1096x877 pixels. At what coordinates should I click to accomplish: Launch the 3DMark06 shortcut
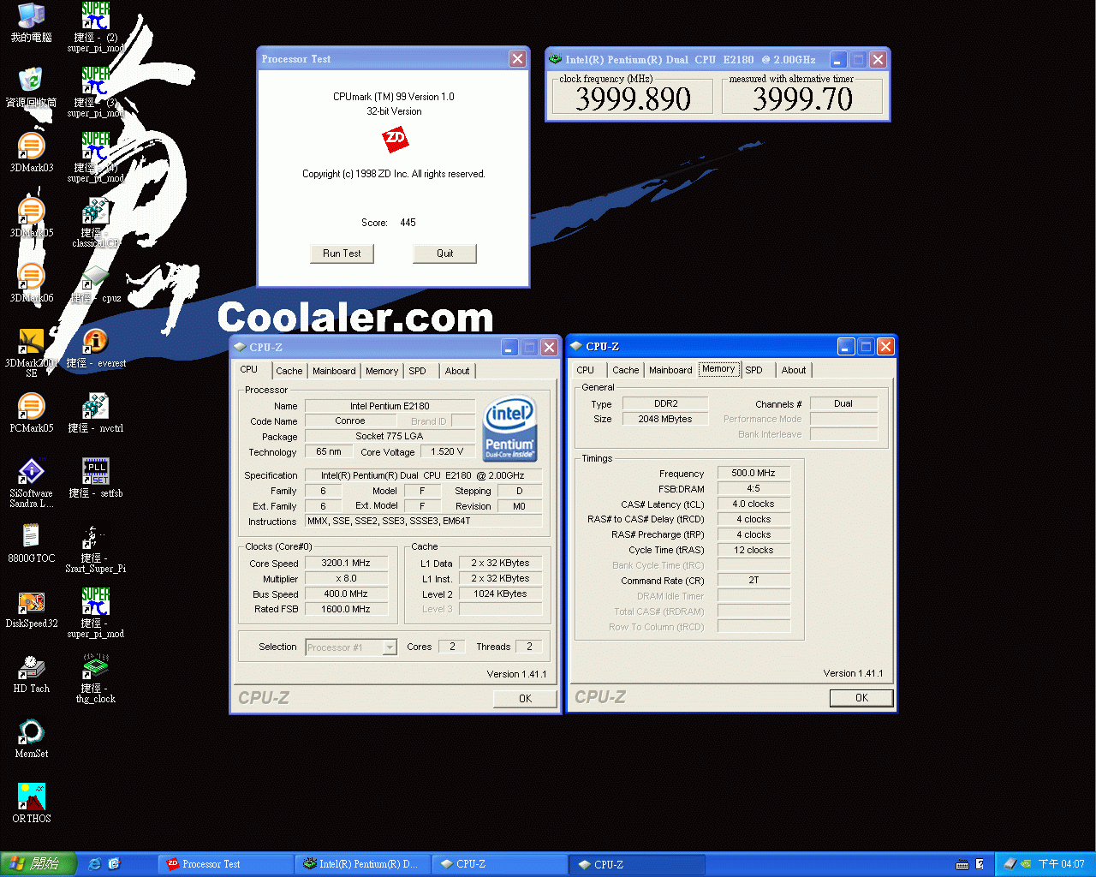[32, 283]
